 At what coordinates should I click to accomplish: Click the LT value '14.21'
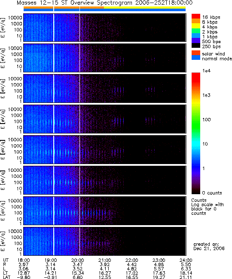tap(51, 273)
